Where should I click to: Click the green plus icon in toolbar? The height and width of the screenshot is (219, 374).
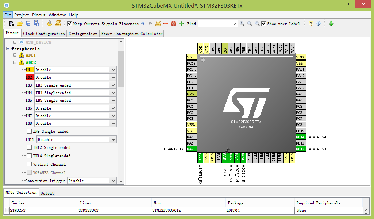tap(181, 24)
